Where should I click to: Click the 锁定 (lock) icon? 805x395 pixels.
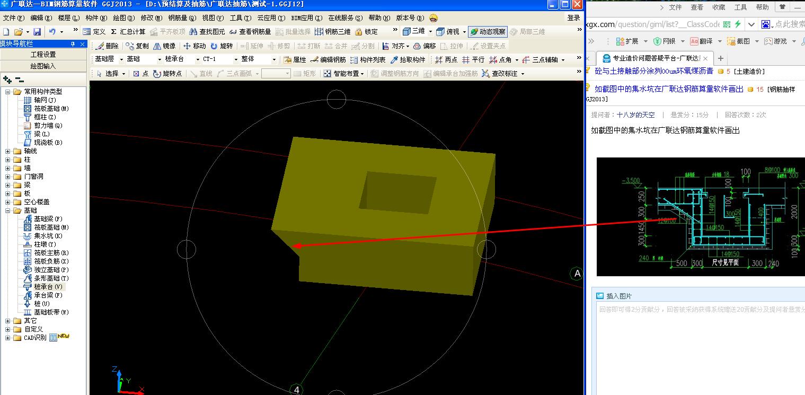[367, 32]
